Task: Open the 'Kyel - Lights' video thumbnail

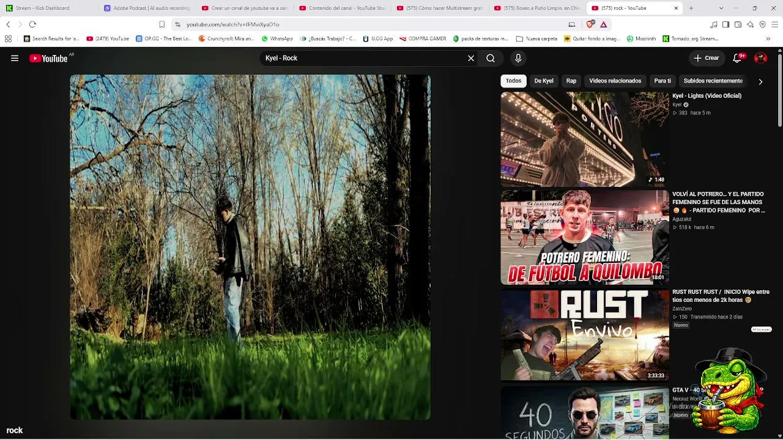Action: pos(585,139)
